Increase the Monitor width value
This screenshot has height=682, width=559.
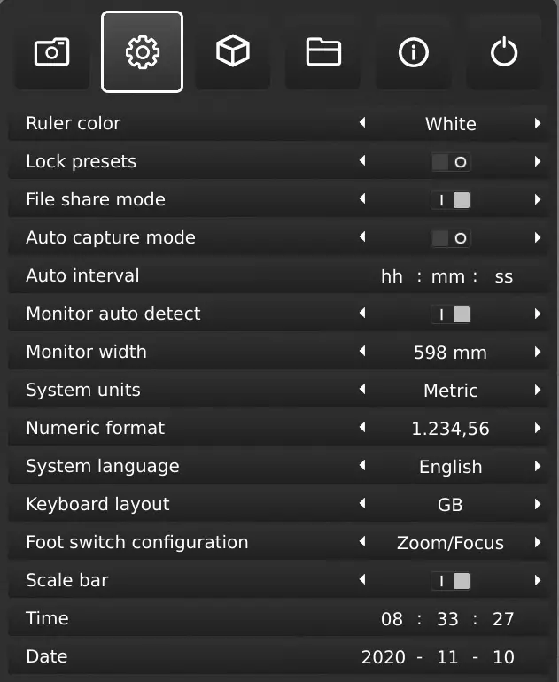click(x=538, y=352)
